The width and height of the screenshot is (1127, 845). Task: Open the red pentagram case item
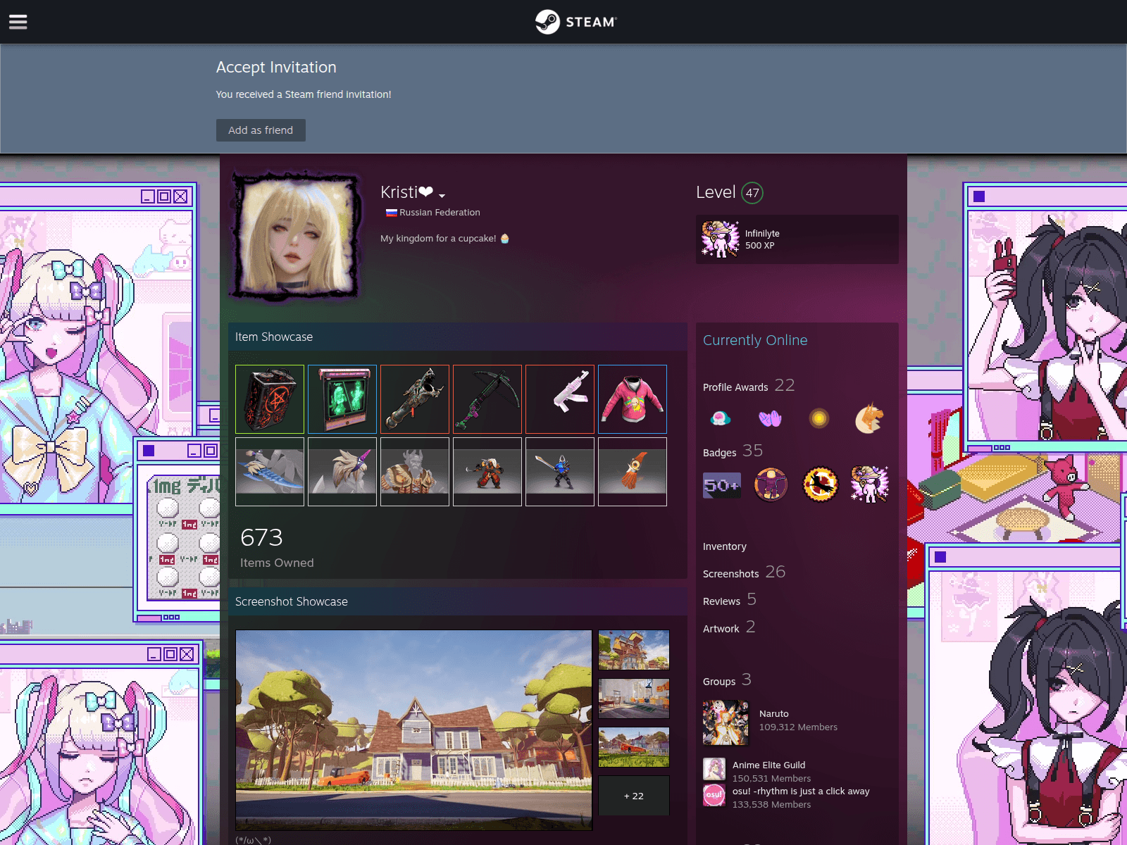click(x=270, y=399)
